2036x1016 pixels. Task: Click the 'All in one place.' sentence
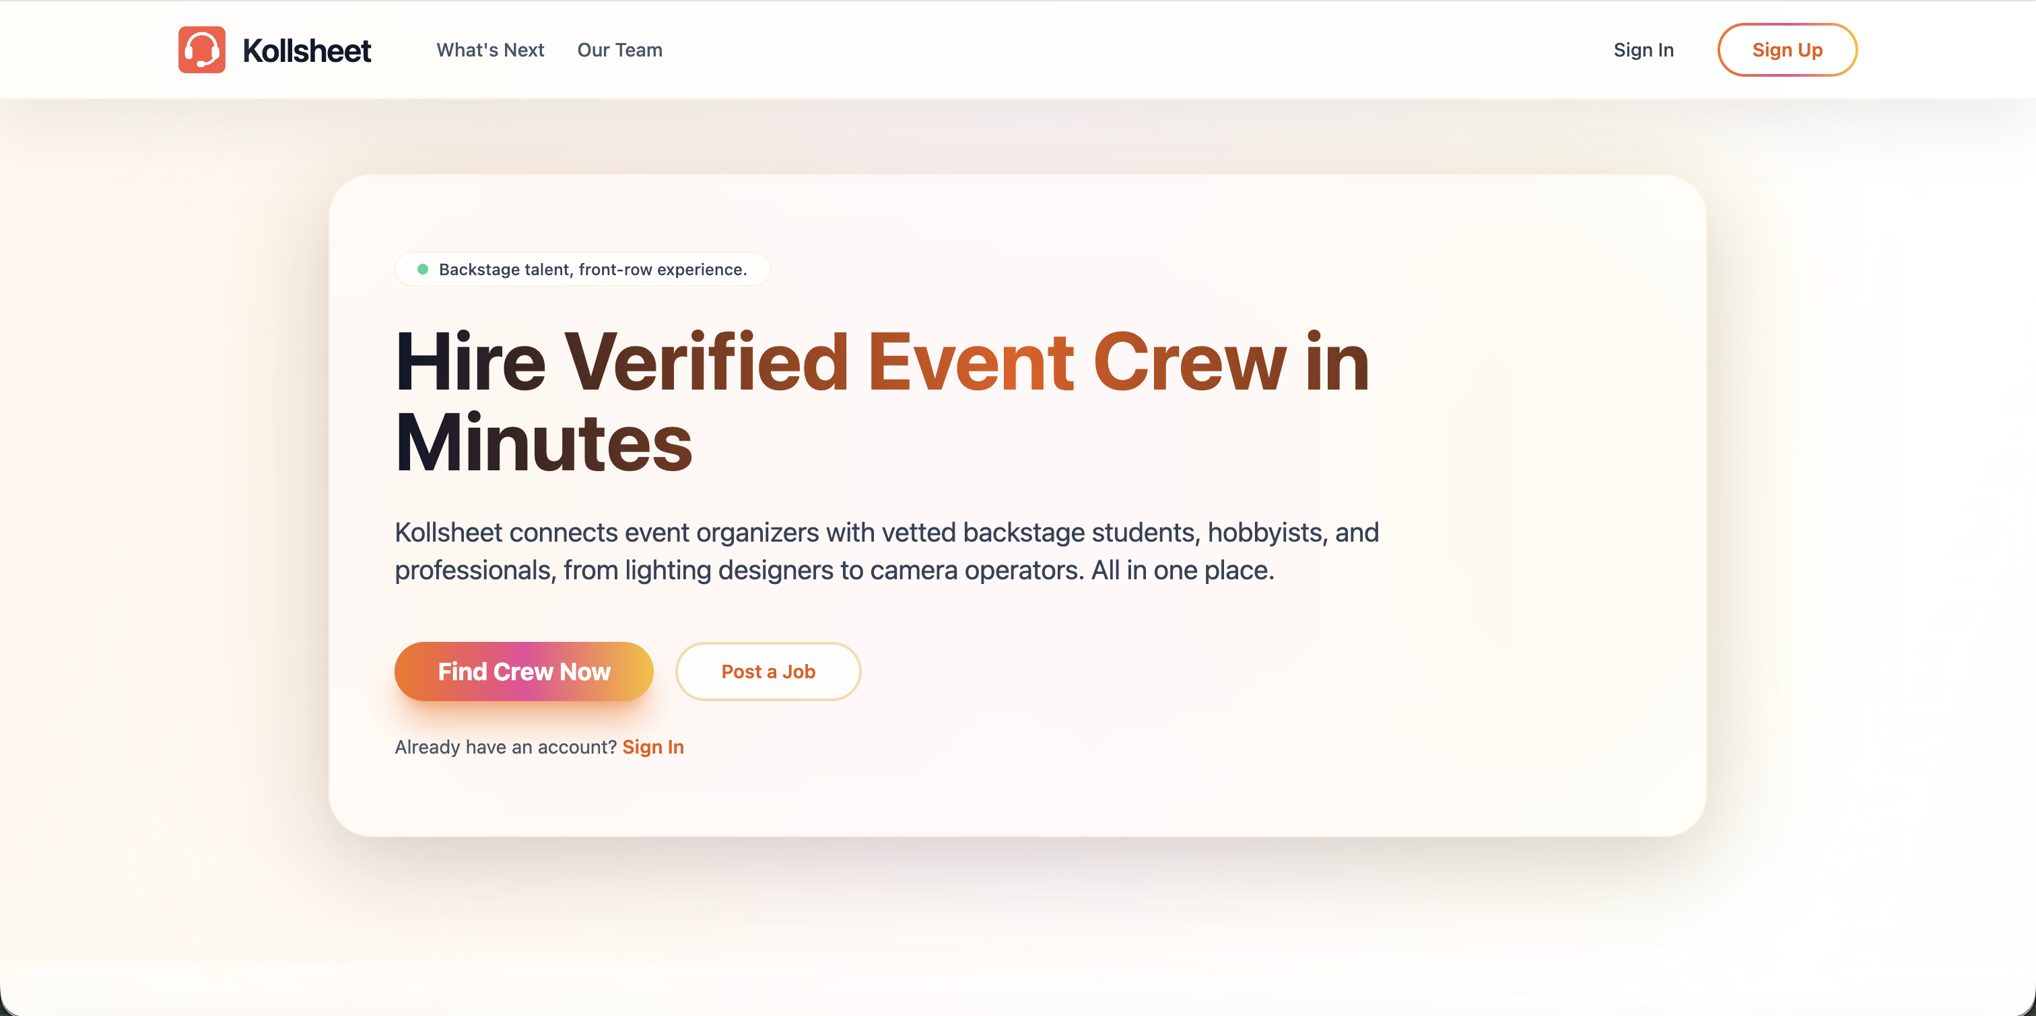(x=1182, y=571)
